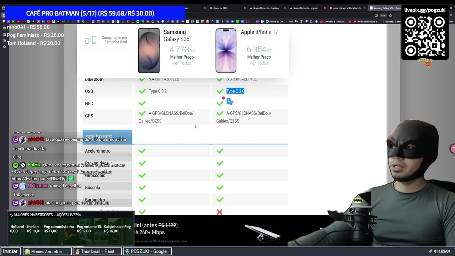Click the Samsung NFC green checkmark
Screen dimensions: 455x256
(x=142, y=103)
